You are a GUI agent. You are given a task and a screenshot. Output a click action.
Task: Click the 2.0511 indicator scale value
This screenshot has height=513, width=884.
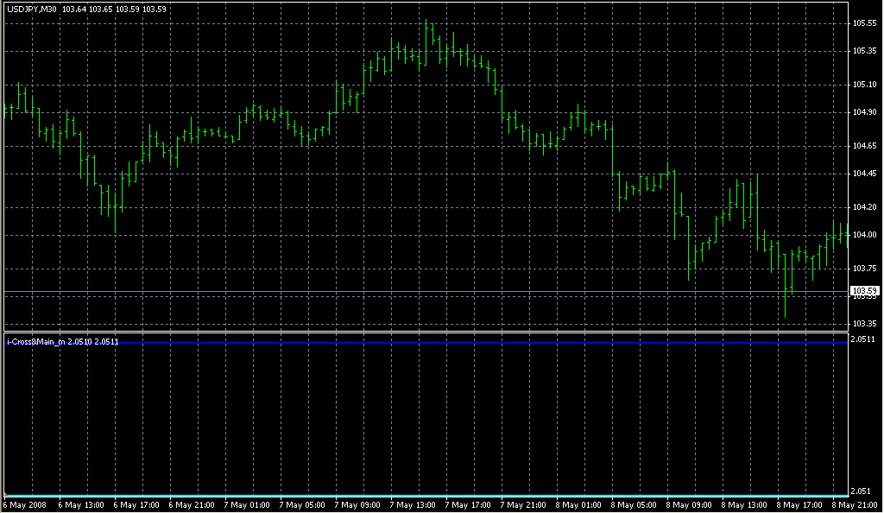pos(862,340)
